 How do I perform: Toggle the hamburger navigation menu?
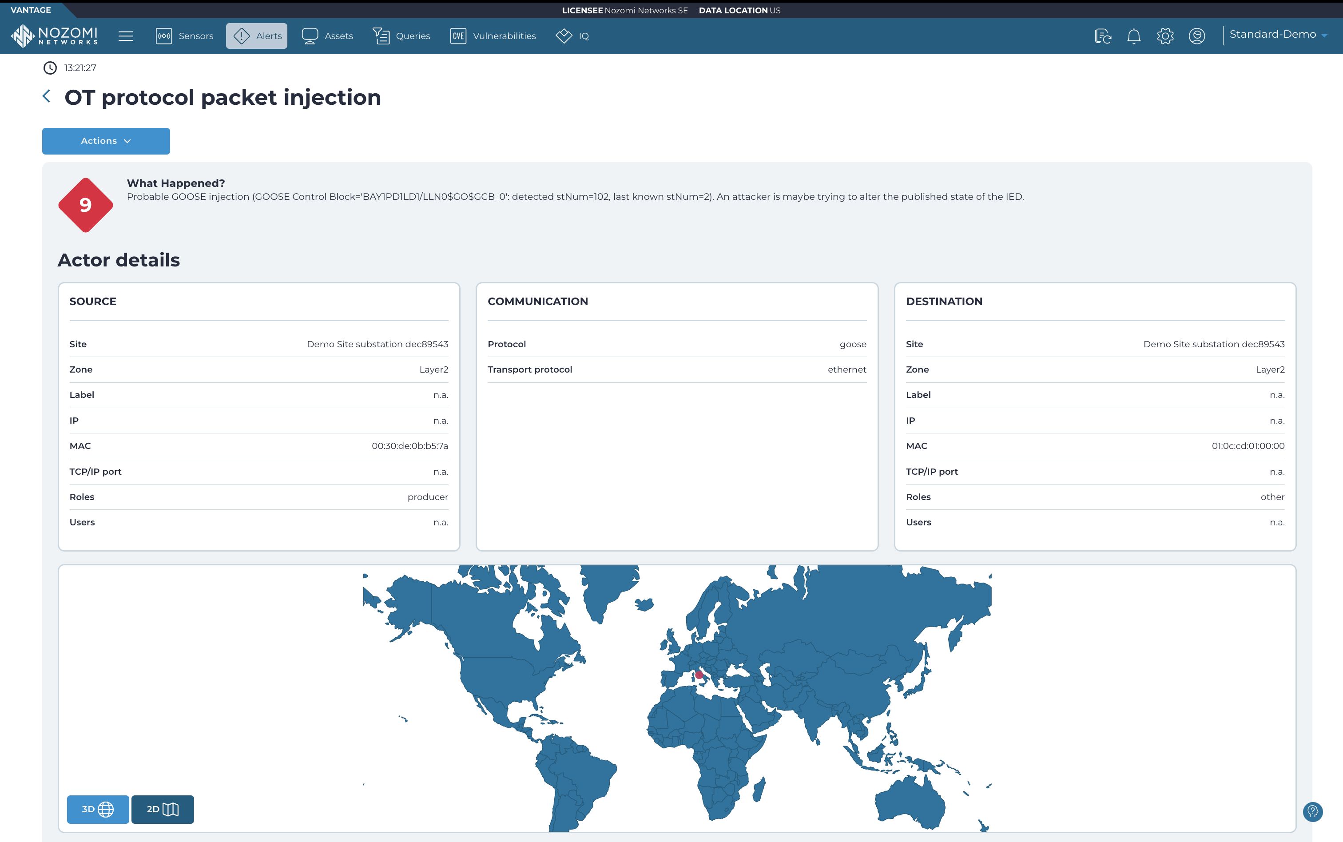127,36
